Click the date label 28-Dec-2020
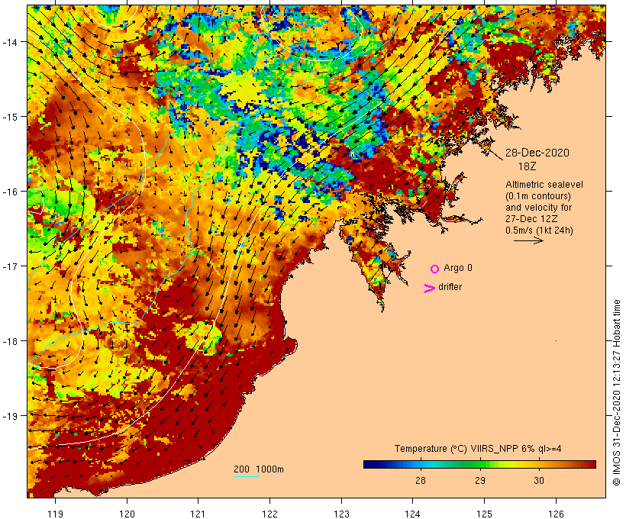Viewport: 626px width, 519px height. coord(537,153)
